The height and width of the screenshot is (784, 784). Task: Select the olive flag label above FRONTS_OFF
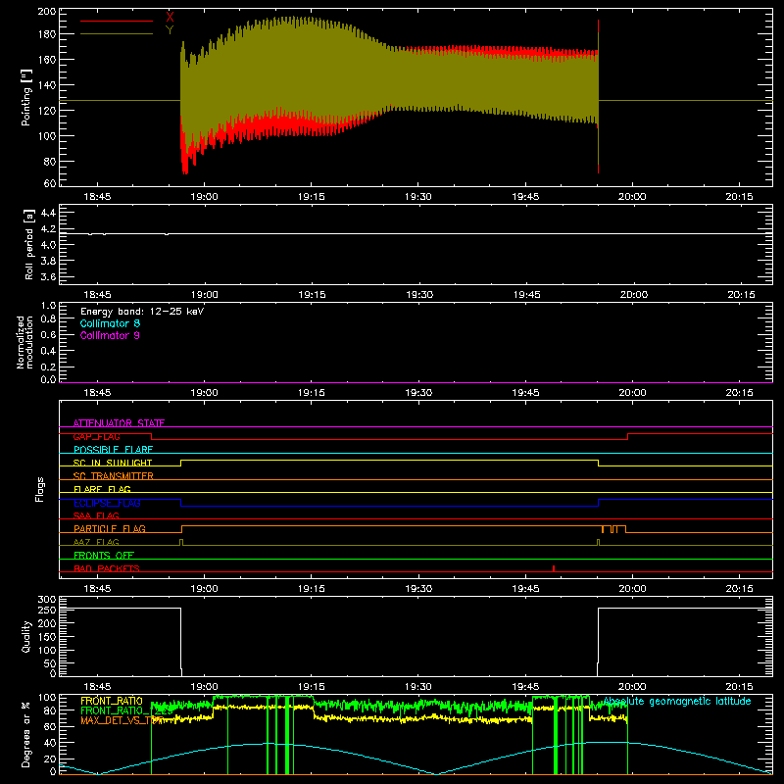96,542
